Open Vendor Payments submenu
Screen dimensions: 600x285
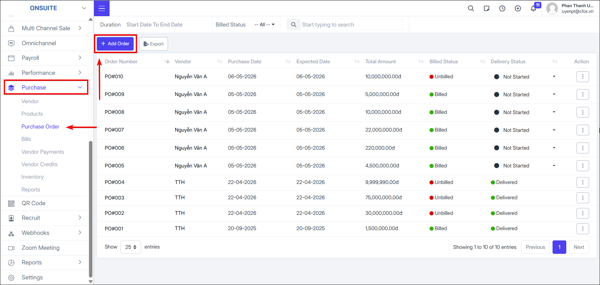42,152
